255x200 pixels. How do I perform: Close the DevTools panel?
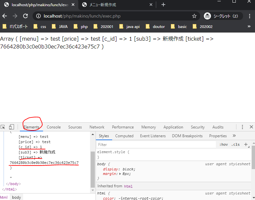coord(251,127)
